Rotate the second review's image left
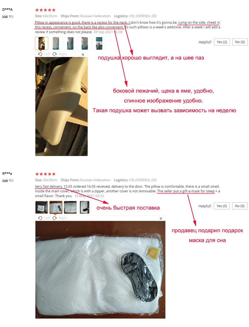This screenshot has height=327, width=249. (x=44, y=218)
